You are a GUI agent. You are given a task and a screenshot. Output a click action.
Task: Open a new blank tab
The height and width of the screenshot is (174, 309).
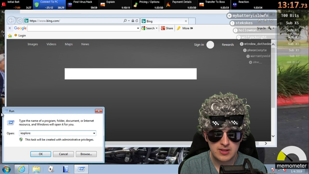point(192,21)
